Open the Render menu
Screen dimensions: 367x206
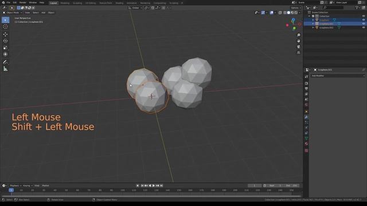tap(23, 2)
